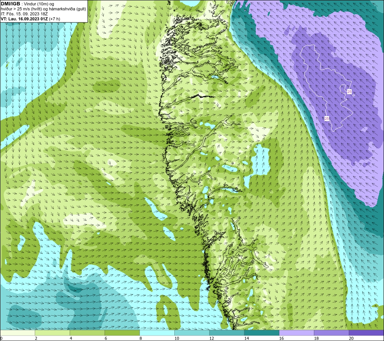This screenshot has width=384, height=341.
Task: Click the legend tick label '18'
Action: [316, 338]
